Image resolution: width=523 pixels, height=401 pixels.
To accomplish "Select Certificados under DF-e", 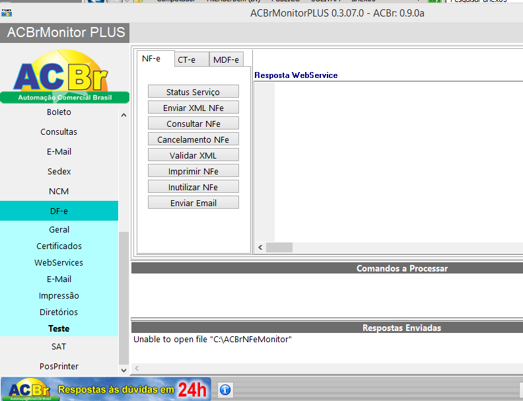I will pyautogui.click(x=59, y=246).
